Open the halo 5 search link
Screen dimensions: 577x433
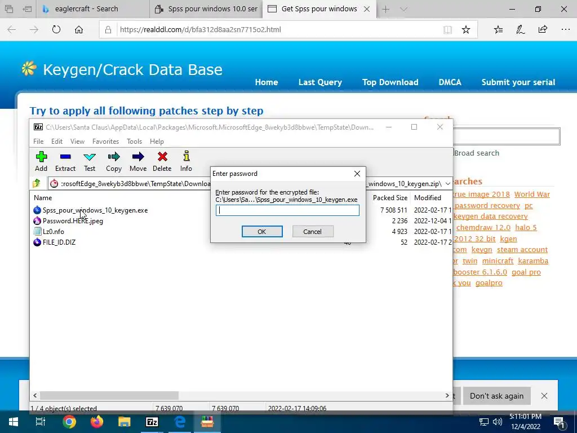[x=526, y=228]
